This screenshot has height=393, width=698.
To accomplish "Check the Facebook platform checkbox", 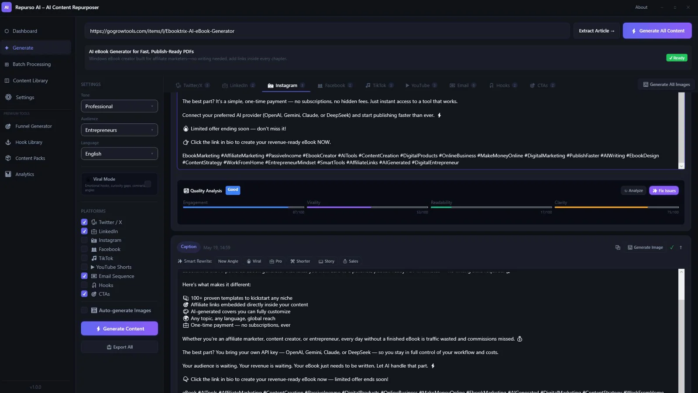I will point(84,249).
